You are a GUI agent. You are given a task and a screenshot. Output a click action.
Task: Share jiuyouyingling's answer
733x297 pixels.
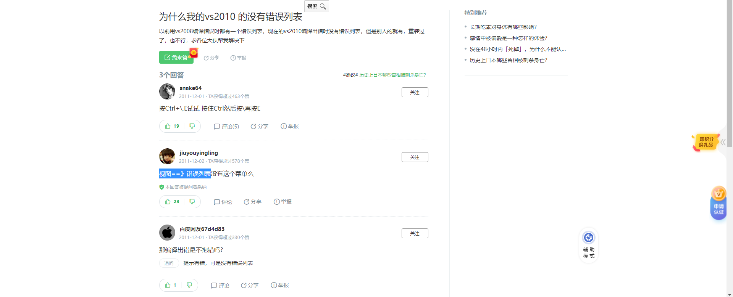click(x=252, y=202)
